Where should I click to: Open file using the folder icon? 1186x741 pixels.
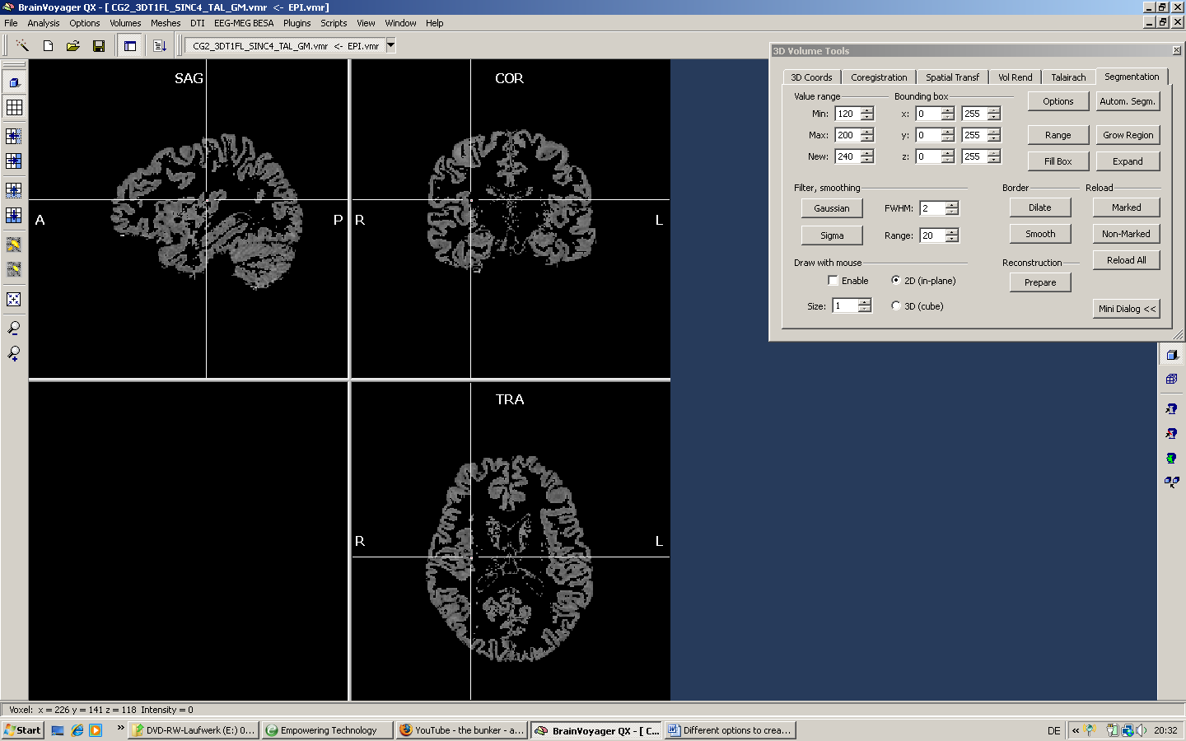tap(73, 46)
